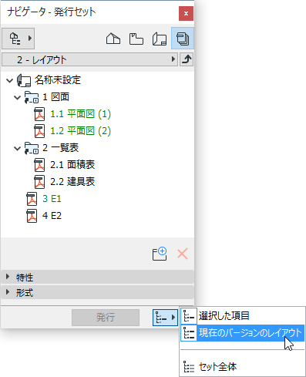Click PDF icon of 1.1 平面図 (1)
This screenshot has height=377, width=306.
tap(39, 114)
